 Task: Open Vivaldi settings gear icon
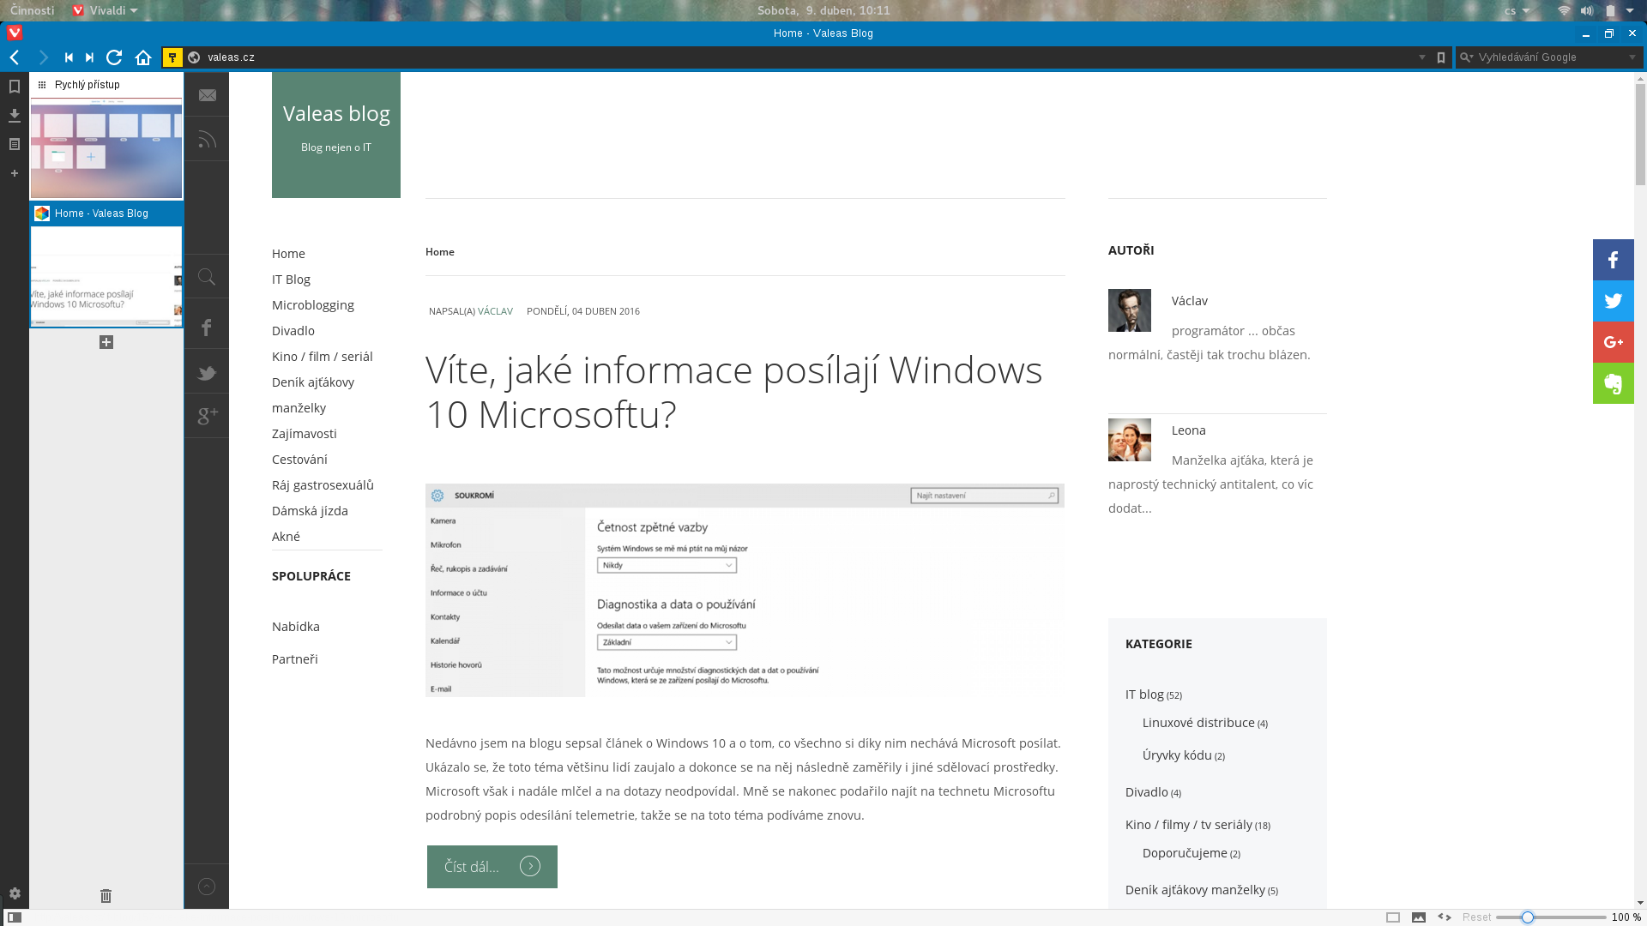15,893
